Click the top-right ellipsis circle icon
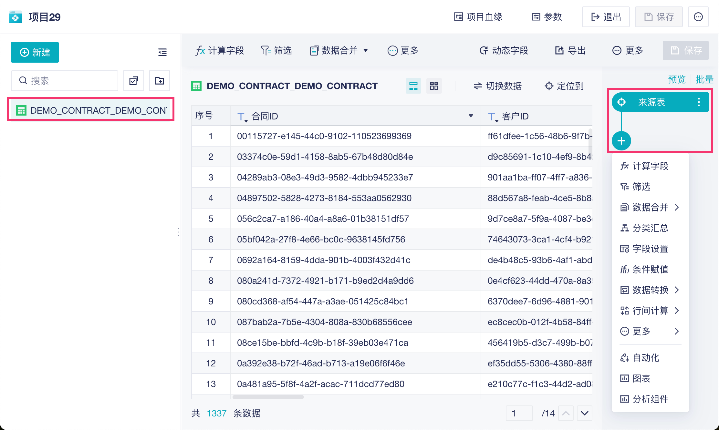719x430 pixels. pos(698,17)
